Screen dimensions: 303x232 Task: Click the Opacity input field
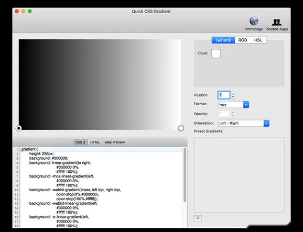224,114
